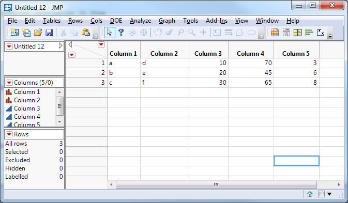Screen dimensions: 348x203
Task: Select the Text Annotate tool
Action: 217,33
